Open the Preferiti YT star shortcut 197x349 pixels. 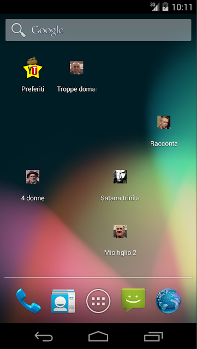(x=33, y=68)
